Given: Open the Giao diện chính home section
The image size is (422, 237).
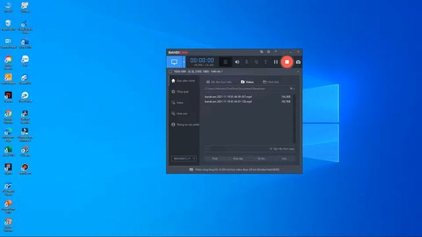Looking at the screenshot, I should tap(183, 80).
